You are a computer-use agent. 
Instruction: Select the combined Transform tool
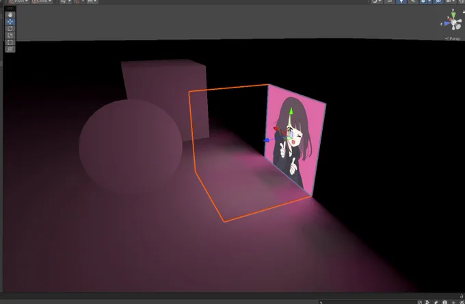pyautogui.click(x=10, y=49)
